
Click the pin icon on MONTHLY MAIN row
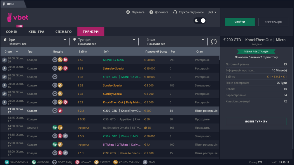[4, 60]
